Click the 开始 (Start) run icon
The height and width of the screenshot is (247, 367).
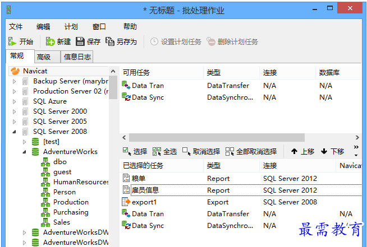(12, 41)
